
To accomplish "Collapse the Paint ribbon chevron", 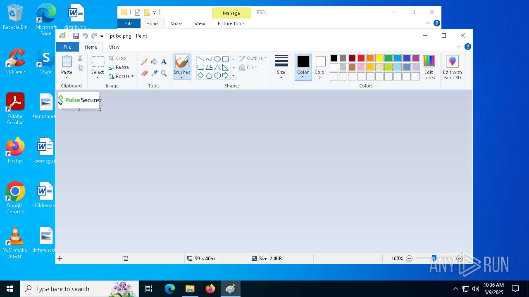I will [x=458, y=47].
